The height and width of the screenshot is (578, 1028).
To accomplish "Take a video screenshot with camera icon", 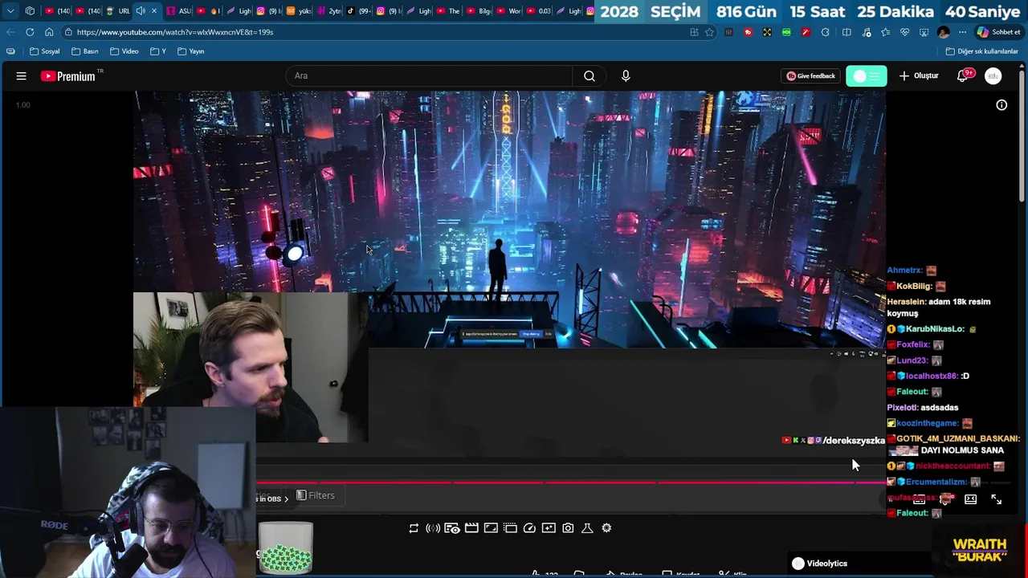I will click(x=568, y=528).
